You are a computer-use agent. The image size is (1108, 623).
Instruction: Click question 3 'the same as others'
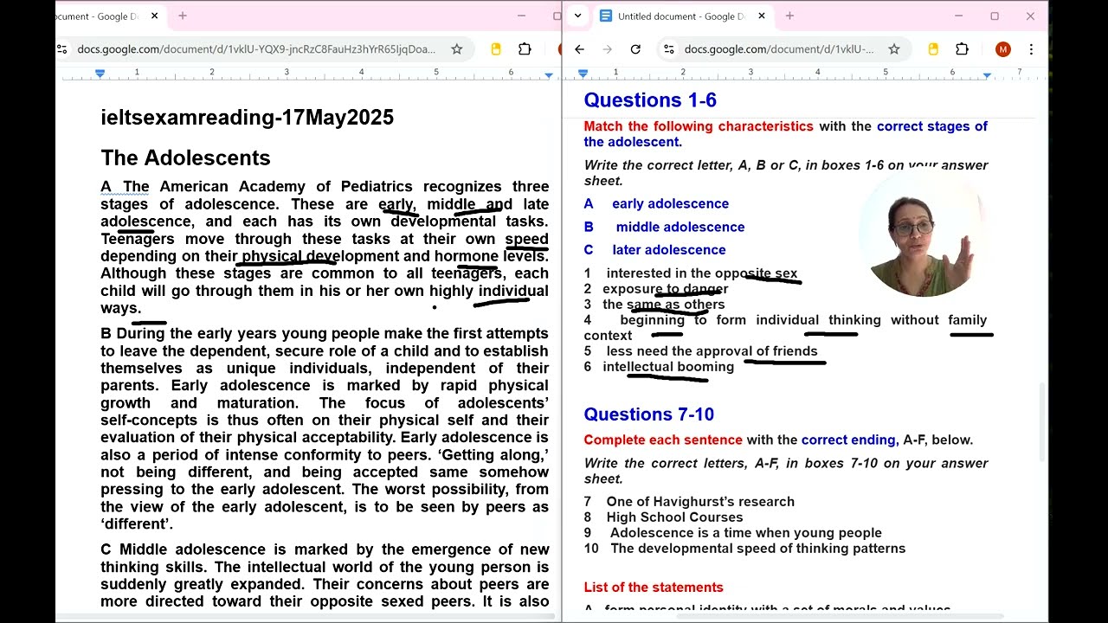[654, 305]
